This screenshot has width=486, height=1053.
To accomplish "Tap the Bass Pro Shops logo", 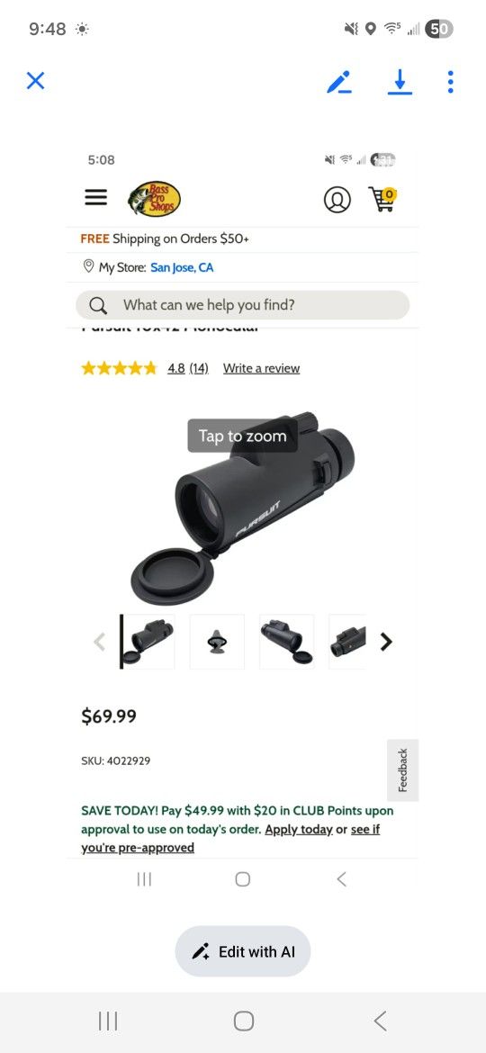I will click(x=155, y=199).
